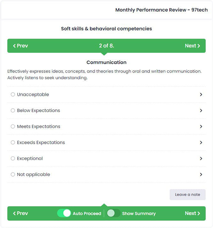This screenshot has width=213, height=228.
Task: Expand the Below Expectations row arrow
Action: pyautogui.click(x=201, y=110)
